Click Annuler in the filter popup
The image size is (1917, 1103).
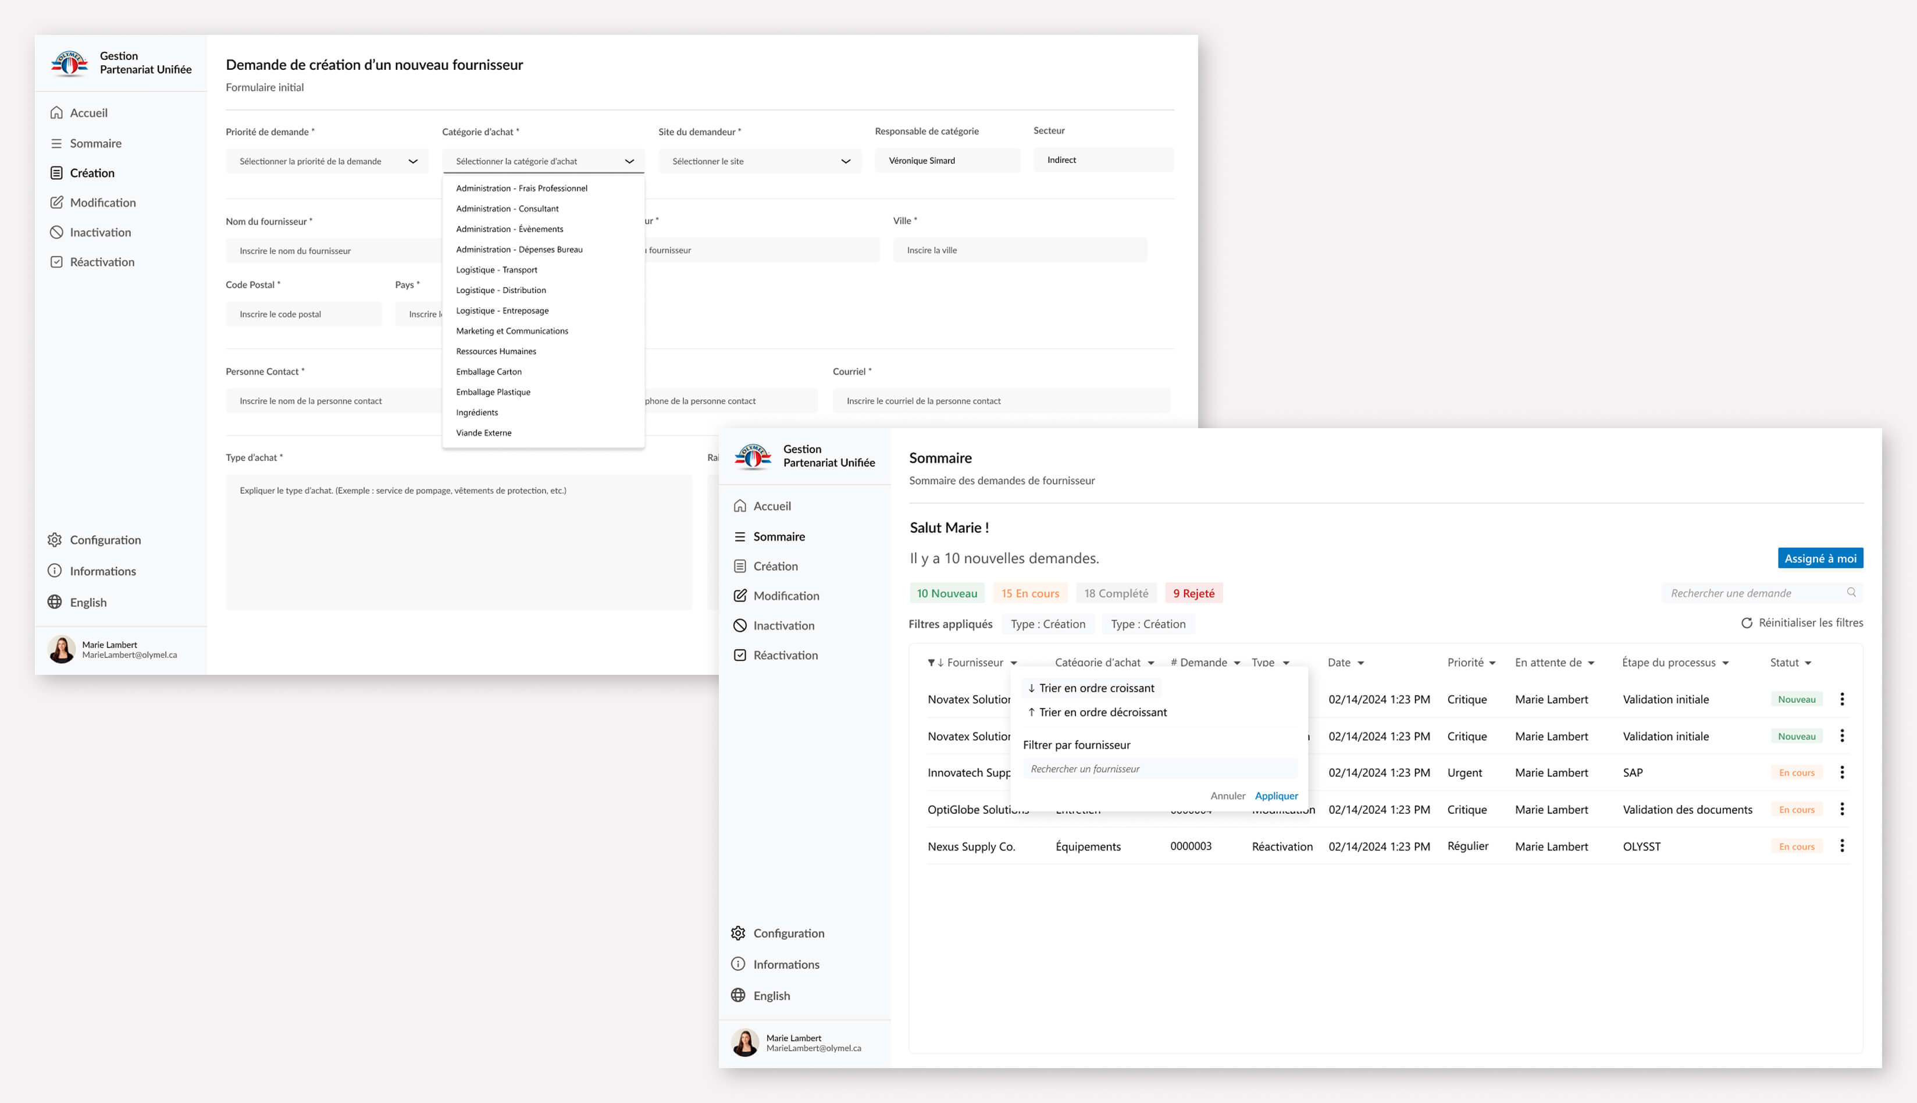click(1227, 795)
